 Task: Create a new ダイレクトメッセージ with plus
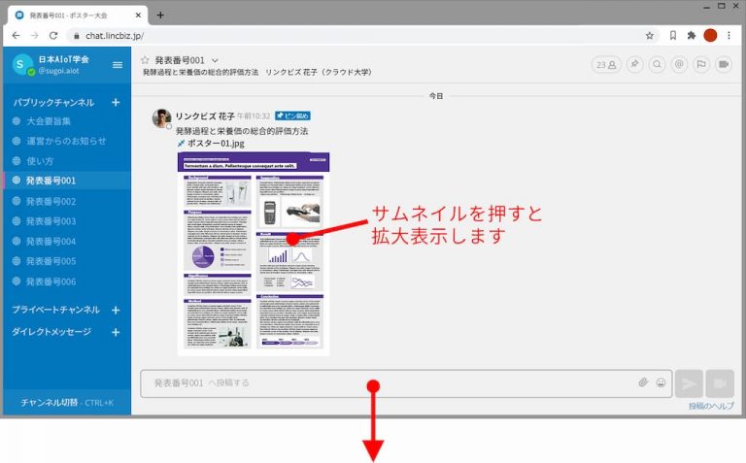point(116,332)
